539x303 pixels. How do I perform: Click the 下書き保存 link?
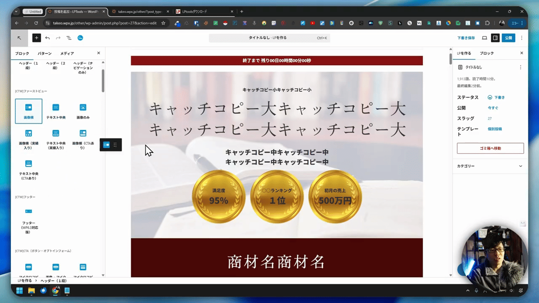pyautogui.click(x=466, y=38)
